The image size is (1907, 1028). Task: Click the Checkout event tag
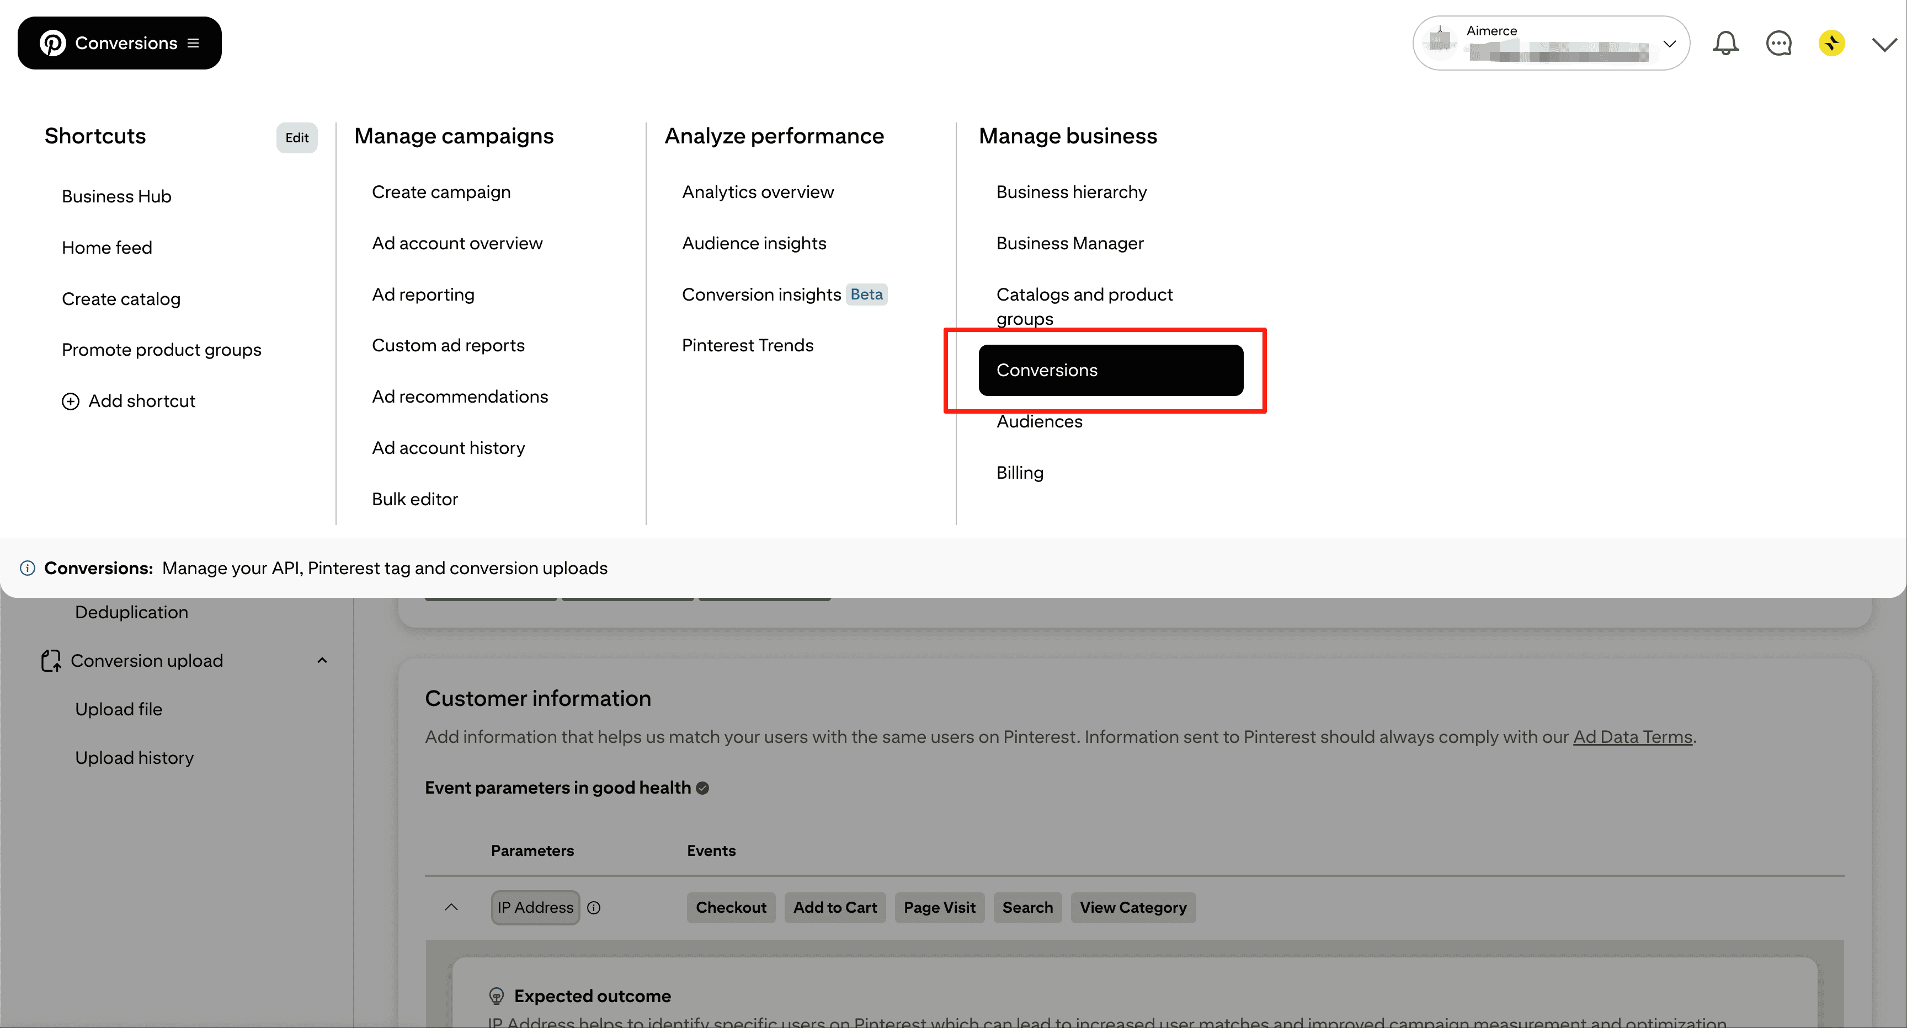[x=731, y=907]
